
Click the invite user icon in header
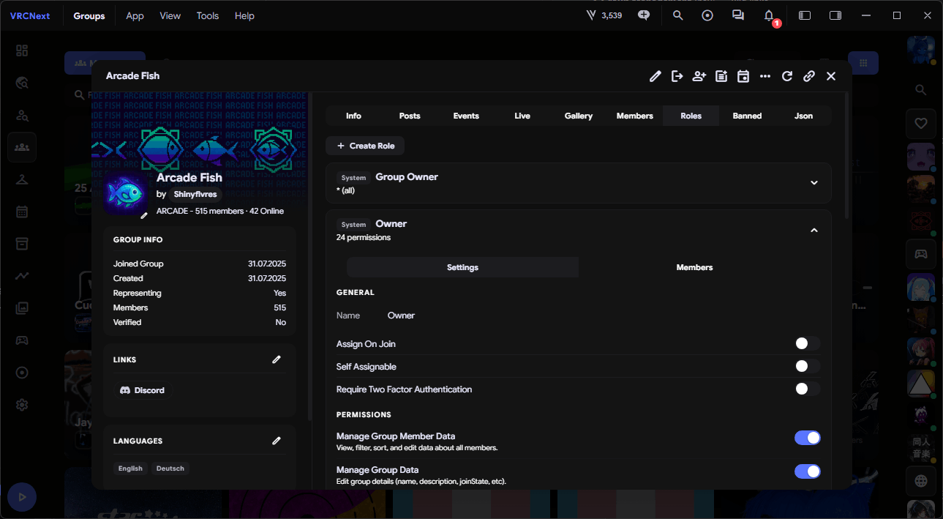(699, 76)
